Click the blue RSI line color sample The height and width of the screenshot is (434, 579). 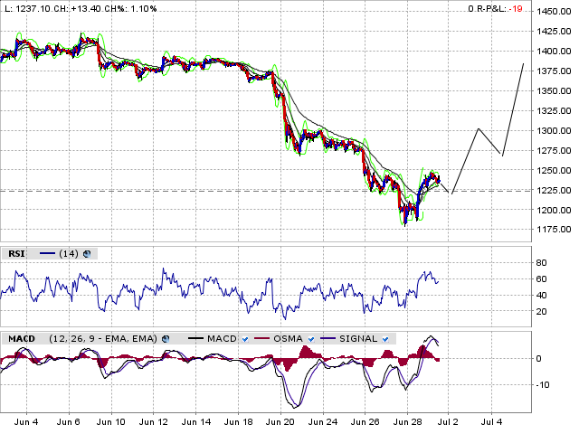(47, 254)
